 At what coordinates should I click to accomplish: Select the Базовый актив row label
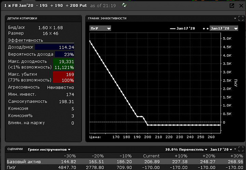click(24, 162)
